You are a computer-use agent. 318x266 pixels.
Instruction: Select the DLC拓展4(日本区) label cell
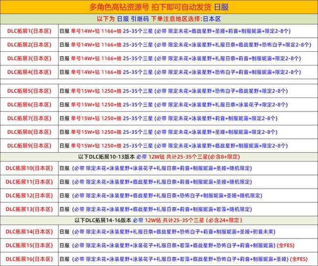point(29,72)
